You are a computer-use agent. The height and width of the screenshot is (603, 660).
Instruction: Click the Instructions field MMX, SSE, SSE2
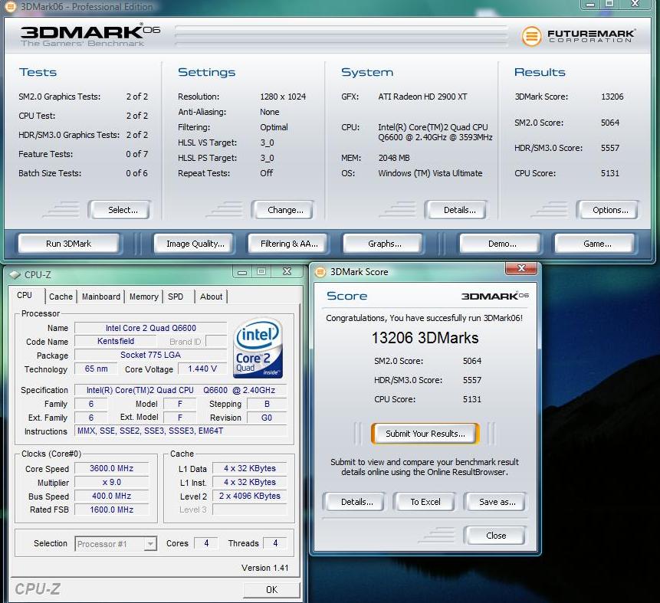click(x=181, y=431)
